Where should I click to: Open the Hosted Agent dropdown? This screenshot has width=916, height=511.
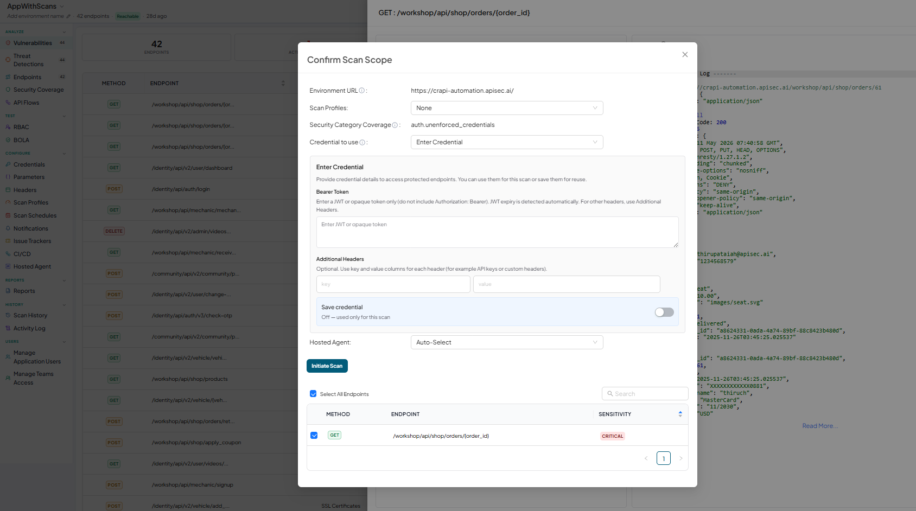(x=507, y=342)
